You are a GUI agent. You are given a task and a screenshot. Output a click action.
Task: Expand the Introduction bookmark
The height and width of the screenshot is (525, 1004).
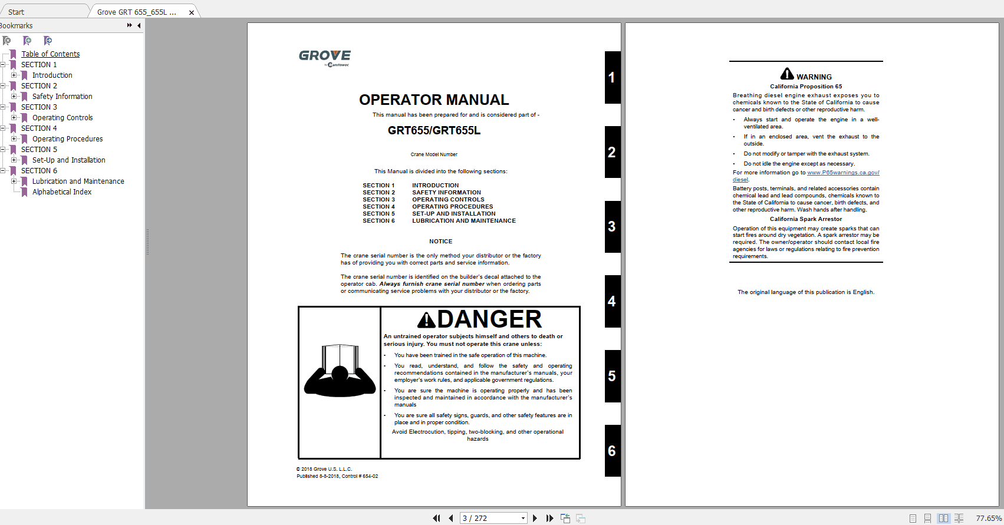[14, 75]
